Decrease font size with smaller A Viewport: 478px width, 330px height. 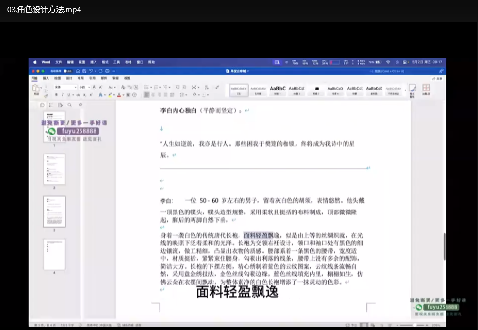[x=101, y=87]
